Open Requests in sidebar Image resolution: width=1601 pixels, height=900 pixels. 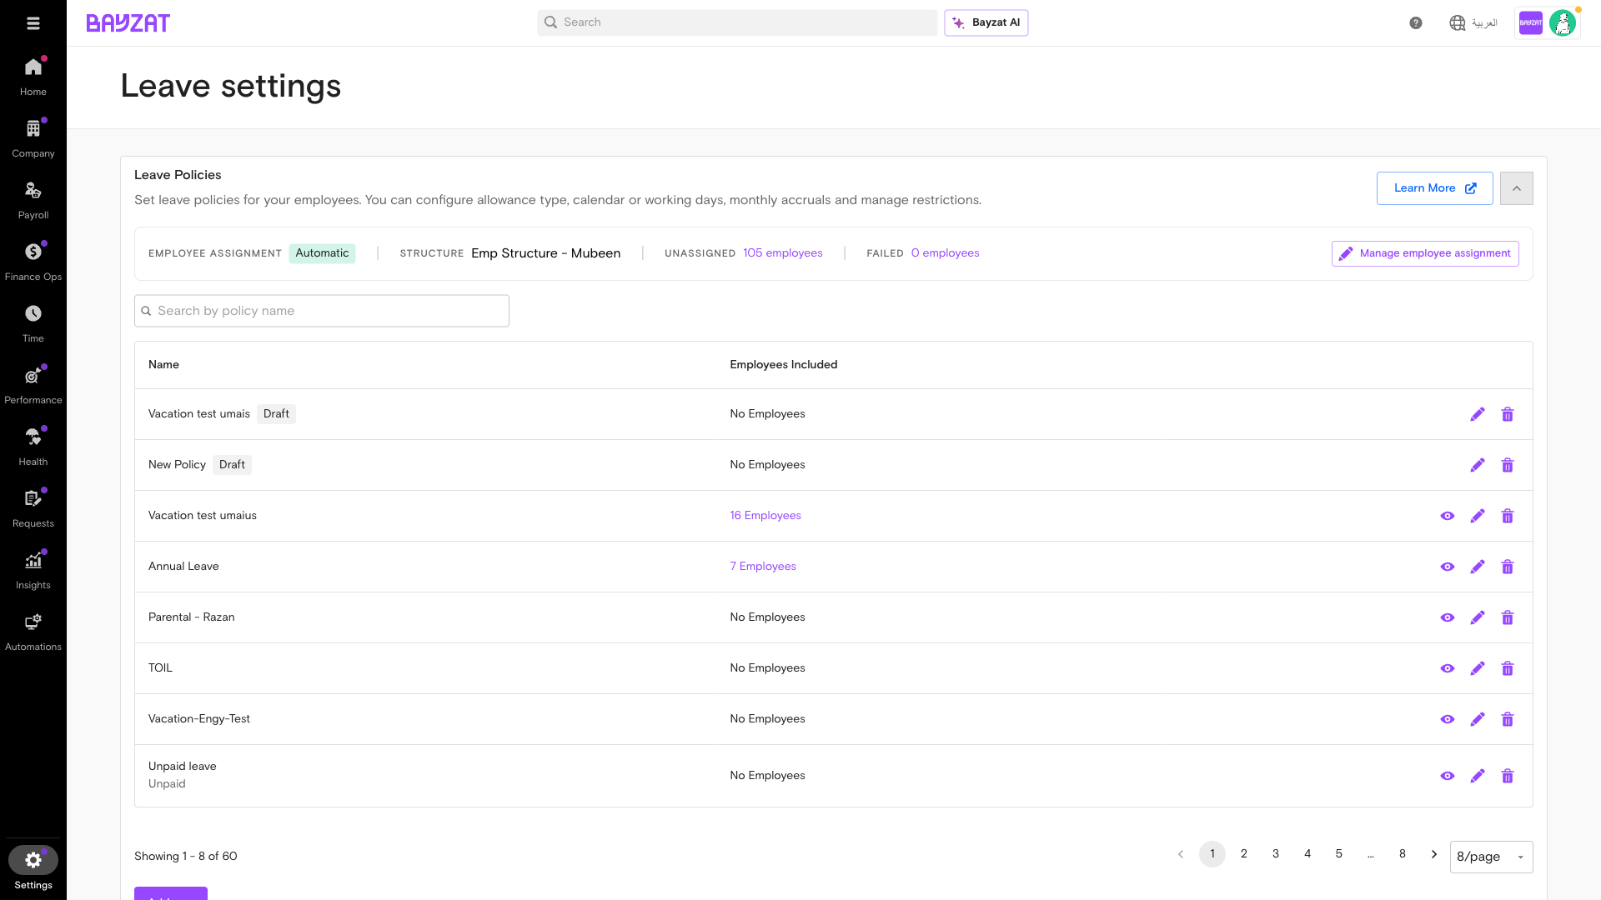(33, 508)
